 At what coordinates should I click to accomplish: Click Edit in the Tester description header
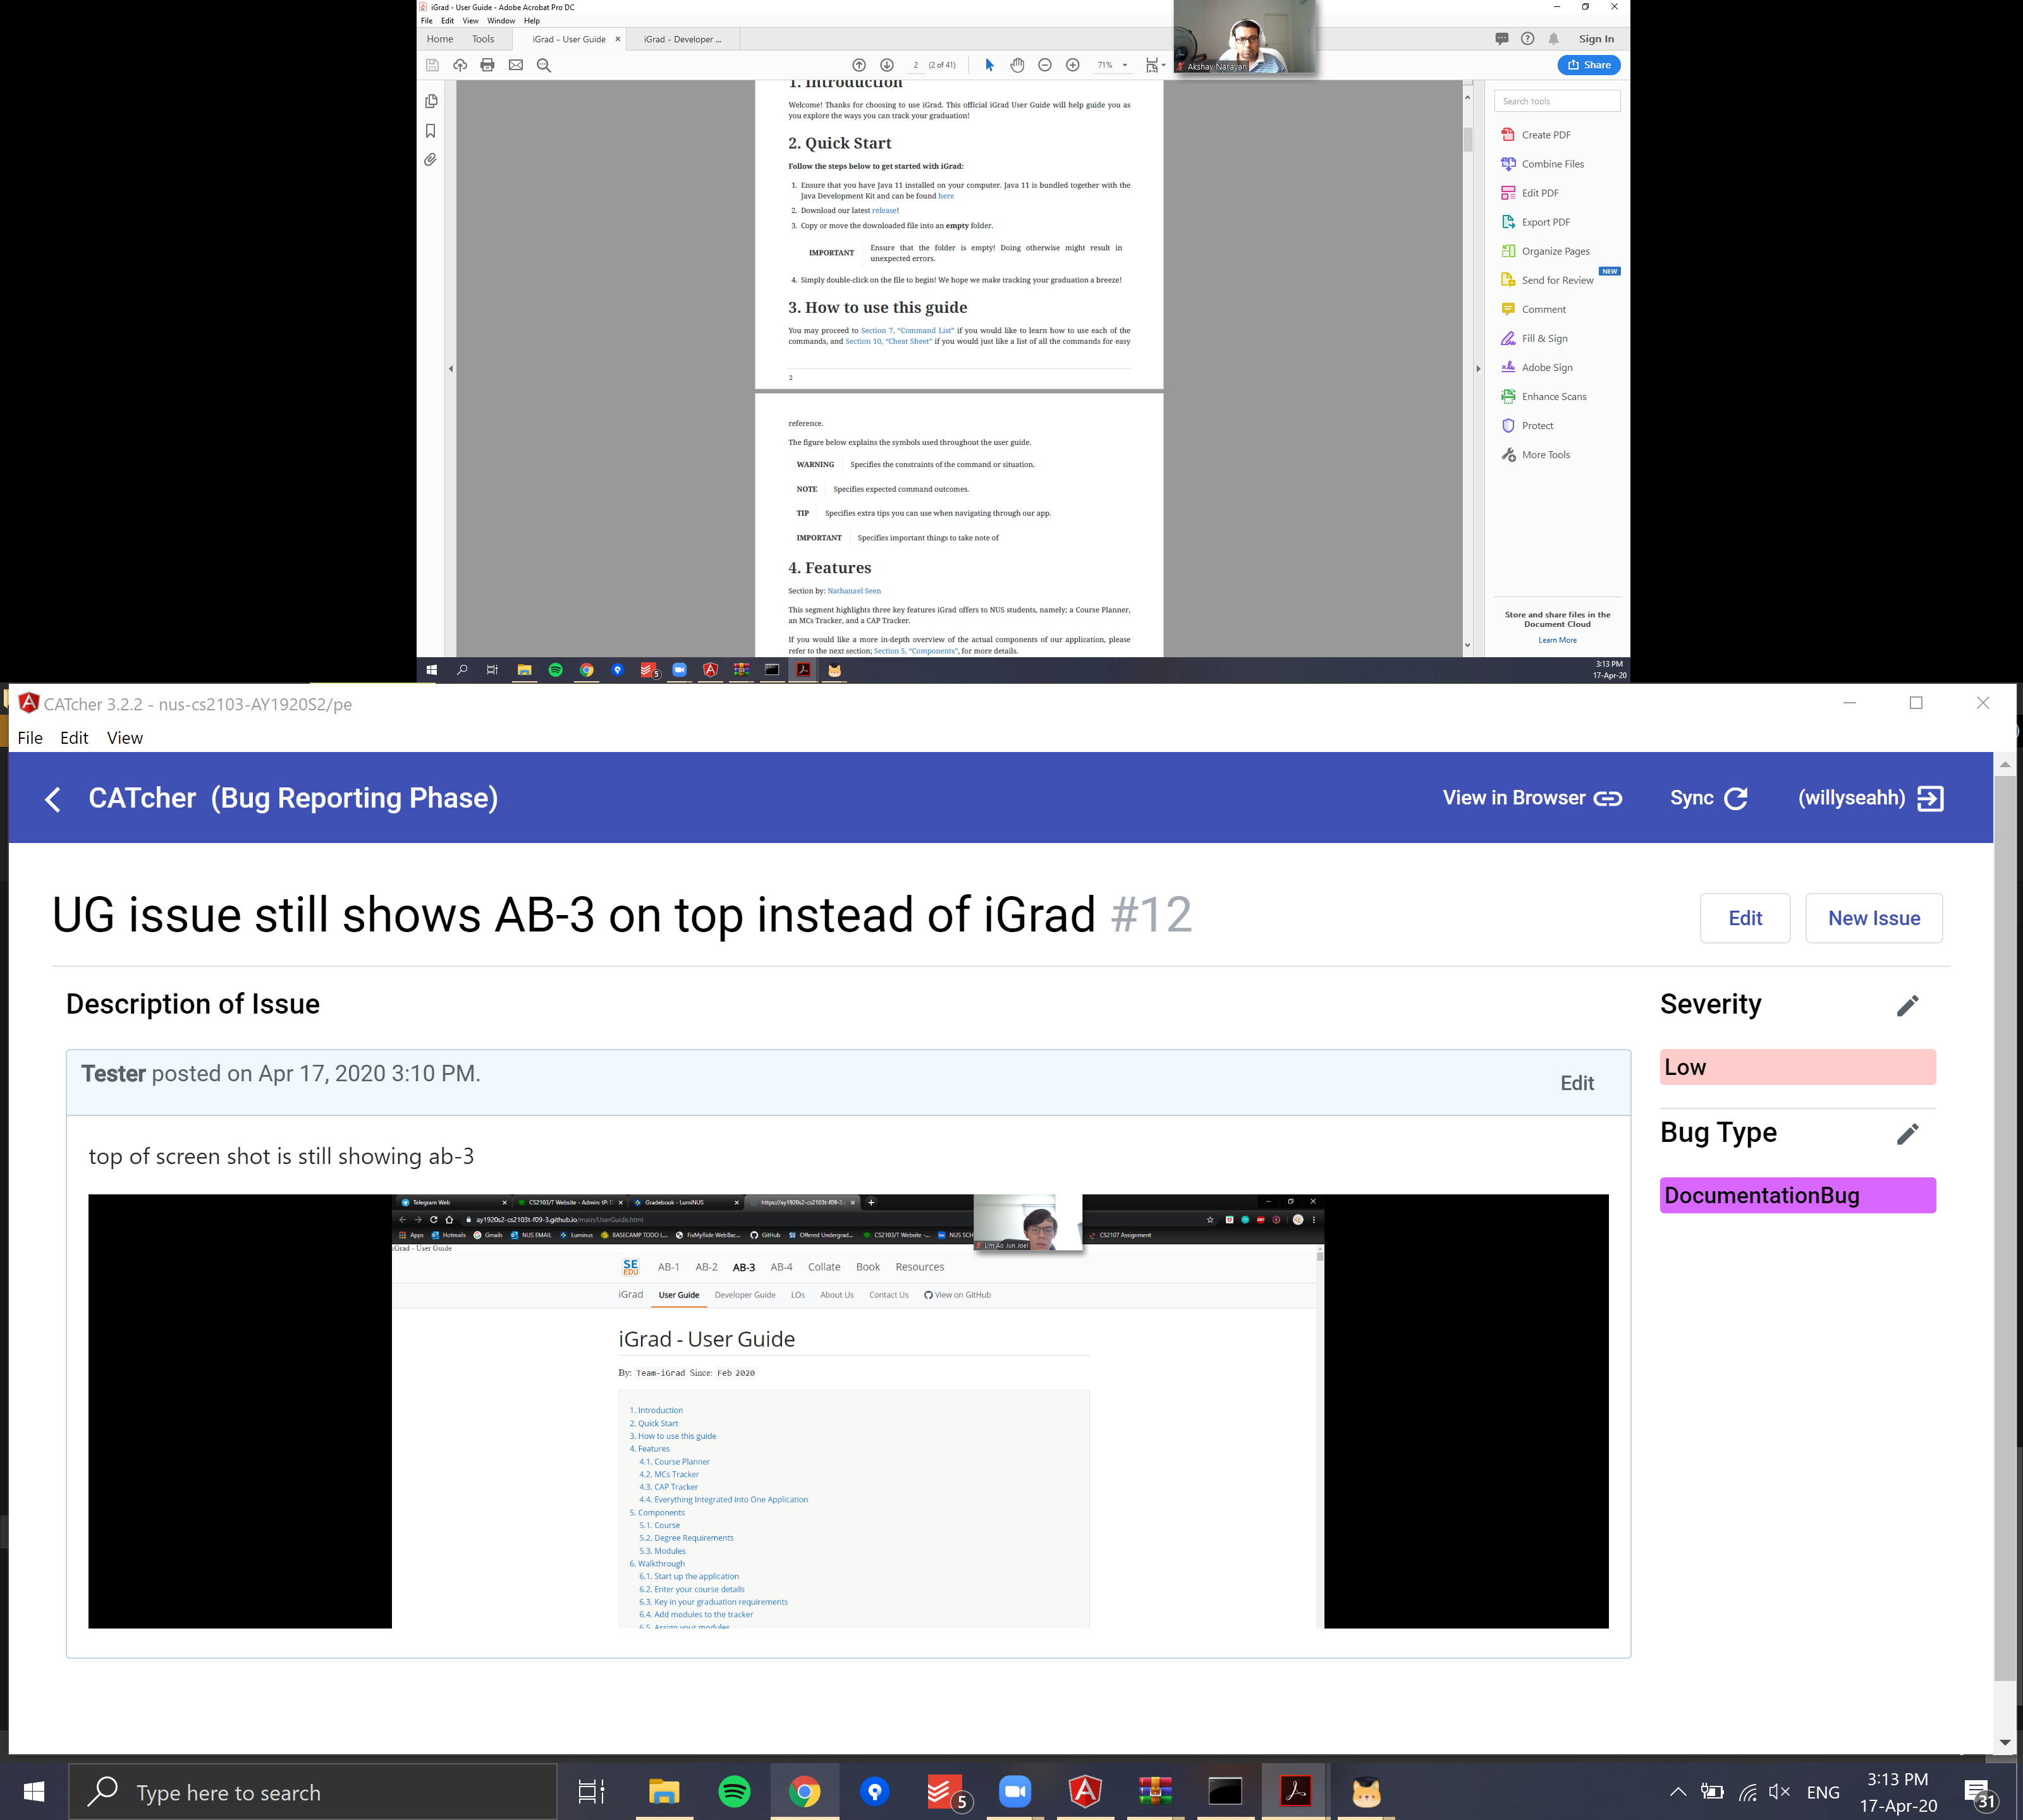pyautogui.click(x=1577, y=1083)
